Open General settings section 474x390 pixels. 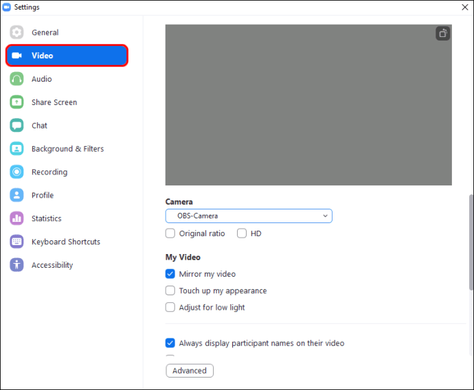pos(45,32)
